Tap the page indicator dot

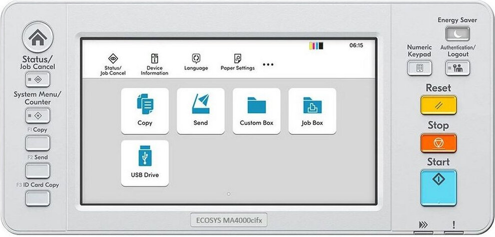click(x=229, y=194)
